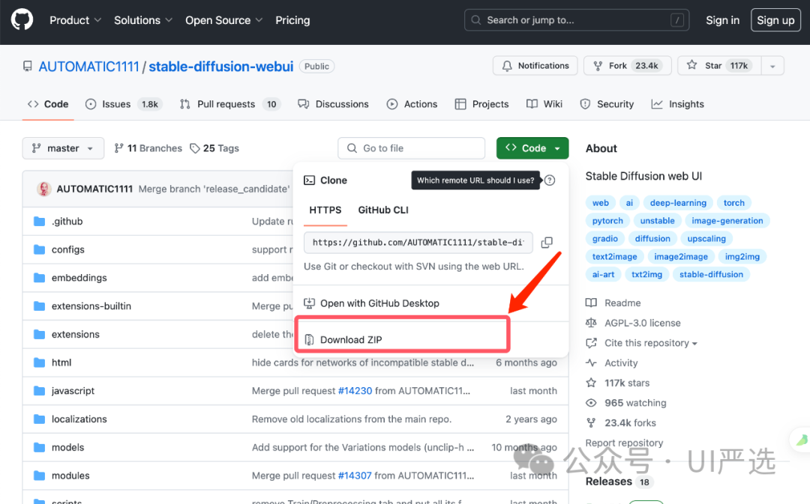View the 117k stars link
The height and width of the screenshot is (504, 810).
pyautogui.click(x=618, y=383)
